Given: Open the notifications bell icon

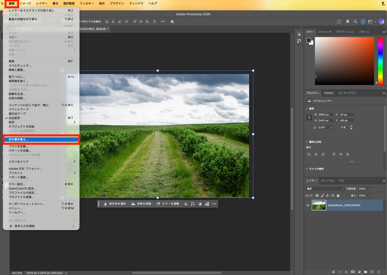Looking at the screenshot, I should (x=348, y=22).
